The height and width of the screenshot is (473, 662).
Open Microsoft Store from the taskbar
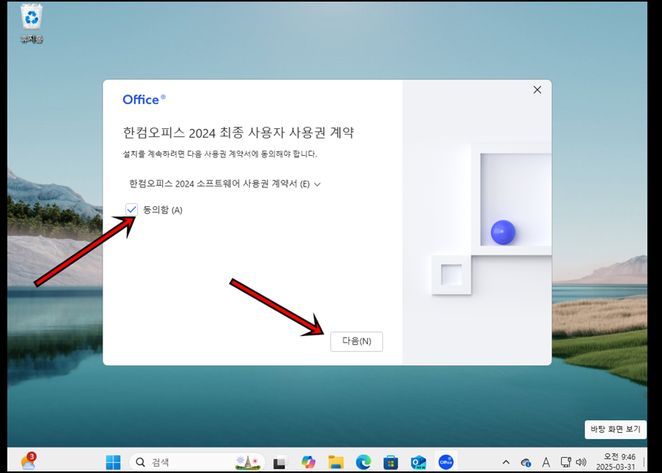[x=391, y=463]
